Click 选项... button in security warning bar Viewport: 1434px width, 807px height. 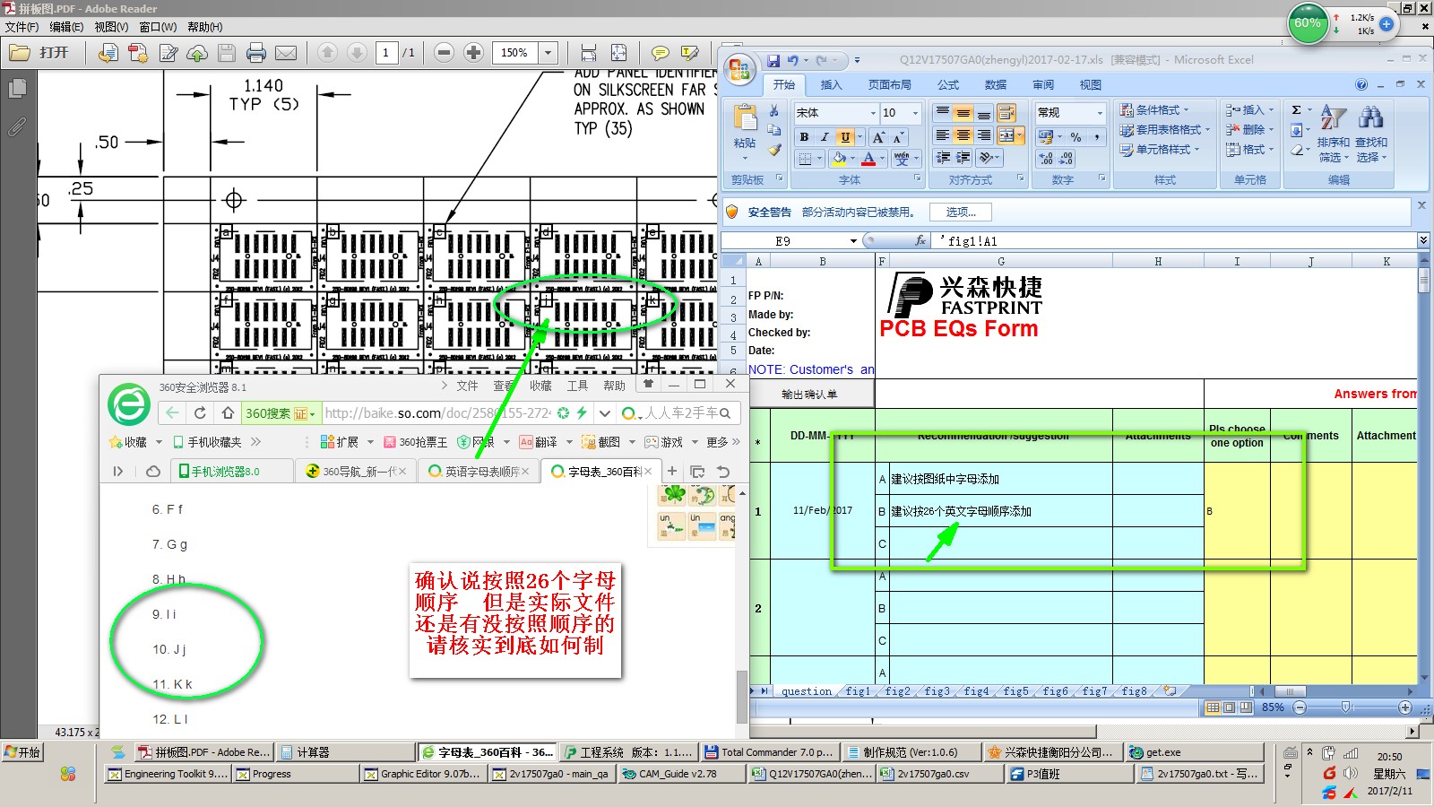tap(961, 213)
